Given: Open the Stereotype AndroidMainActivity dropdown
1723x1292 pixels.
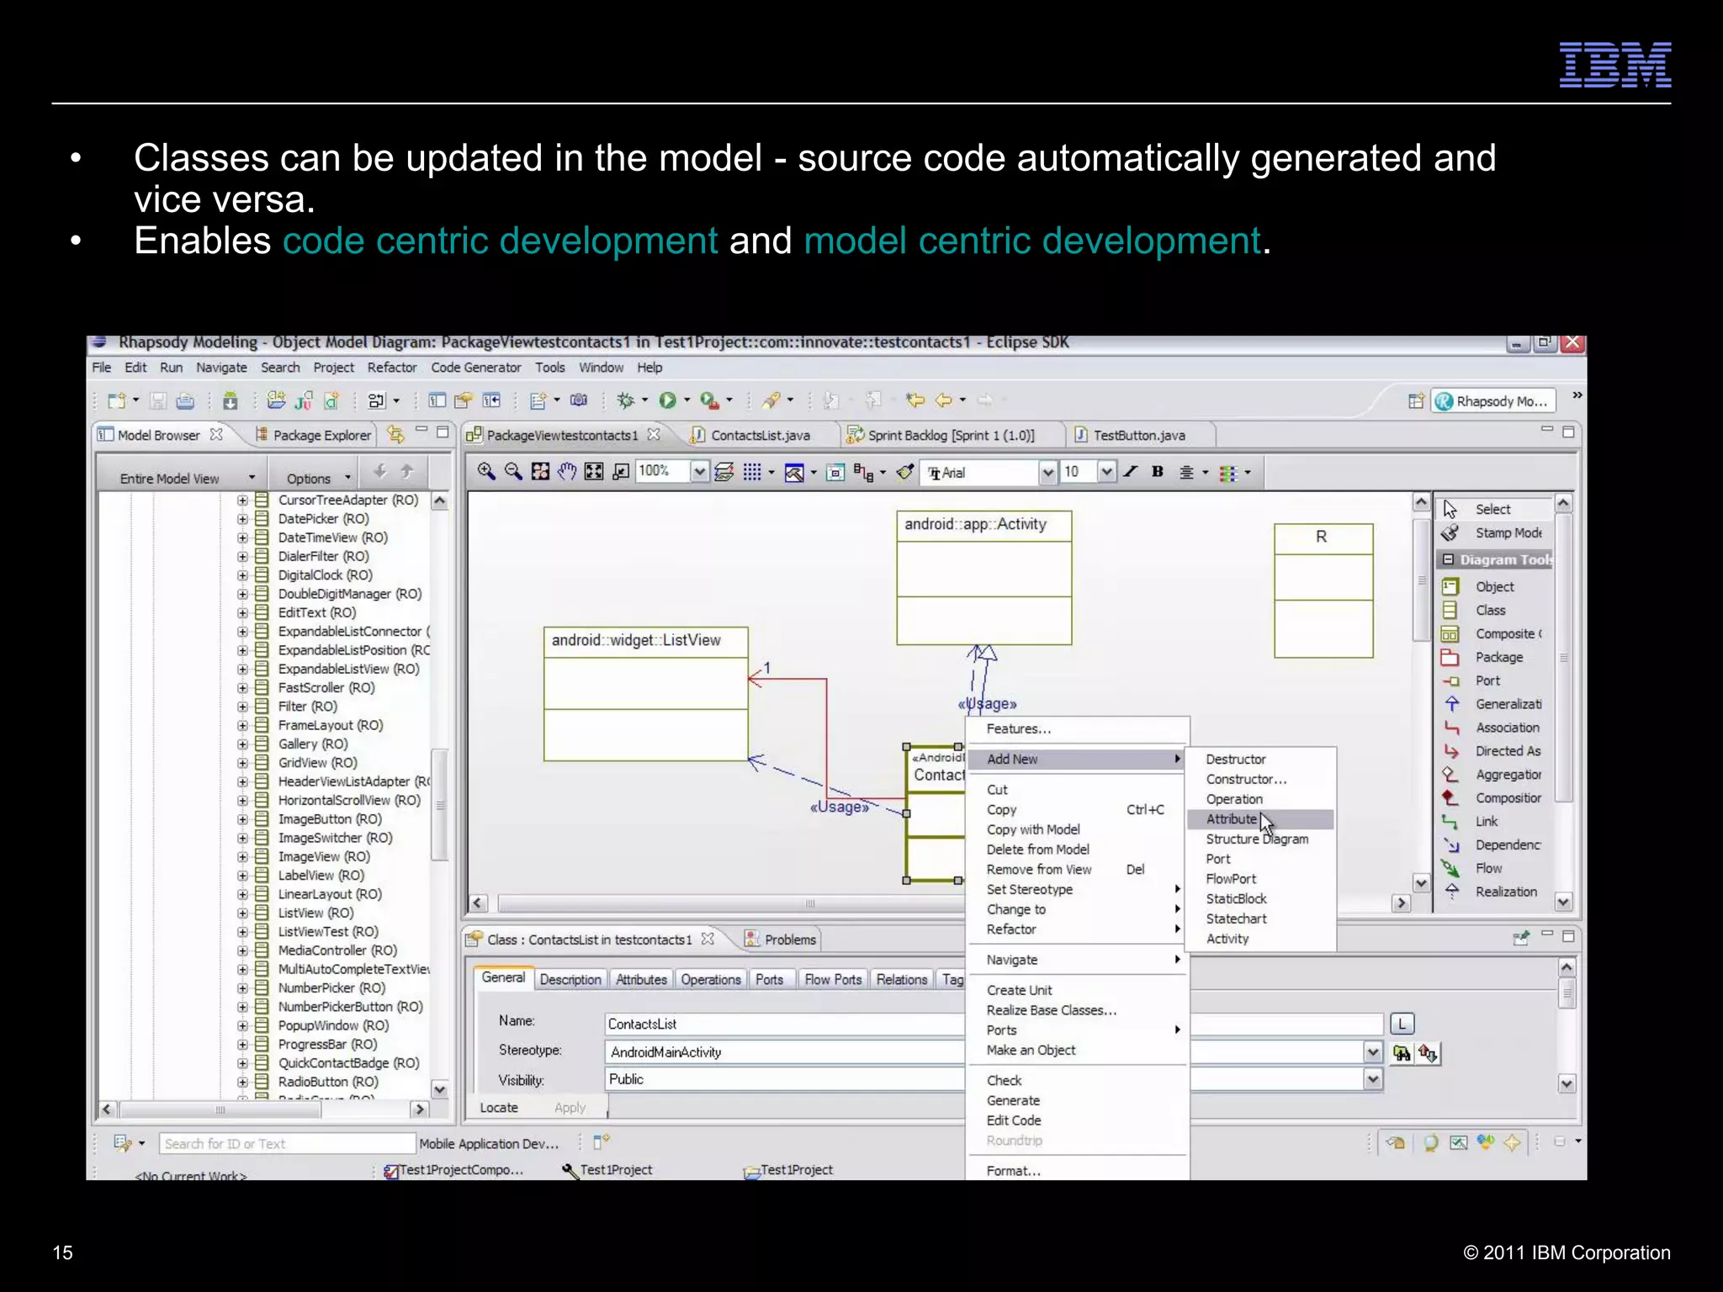Looking at the screenshot, I should 1373,1052.
